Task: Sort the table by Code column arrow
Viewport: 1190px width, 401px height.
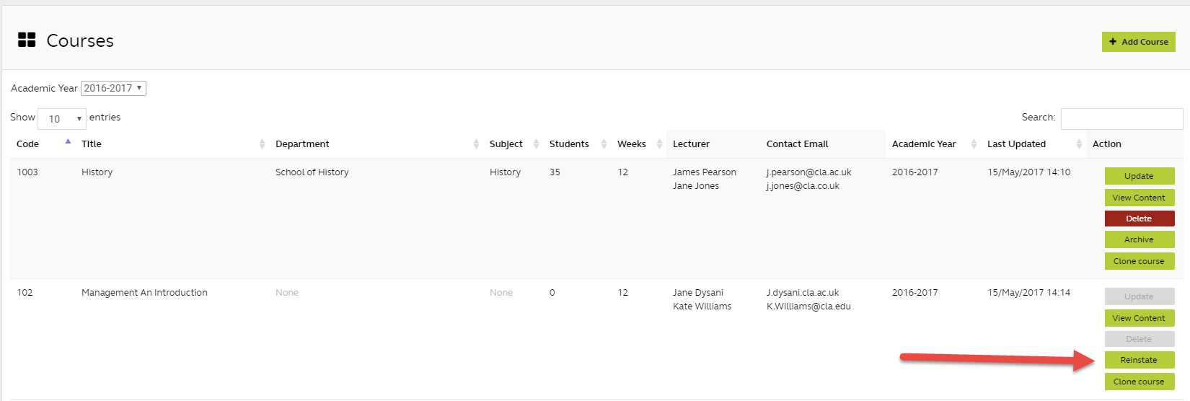Action: coord(68,142)
